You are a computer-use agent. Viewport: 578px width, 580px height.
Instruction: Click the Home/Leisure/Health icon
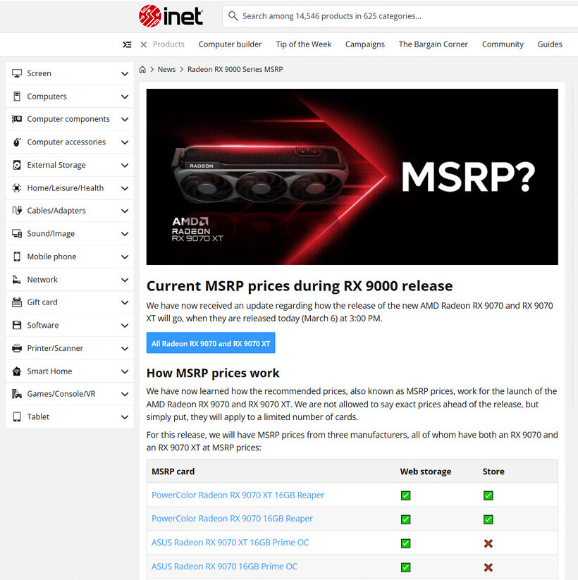coord(17,188)
